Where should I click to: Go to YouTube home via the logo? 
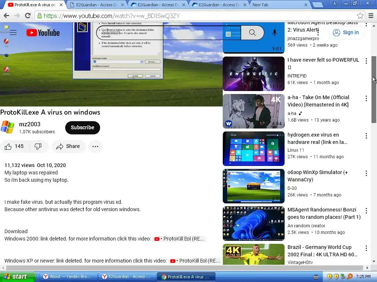(43, 33)
